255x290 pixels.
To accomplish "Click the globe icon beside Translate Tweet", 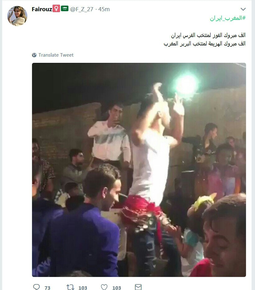I will coord(34,55).
